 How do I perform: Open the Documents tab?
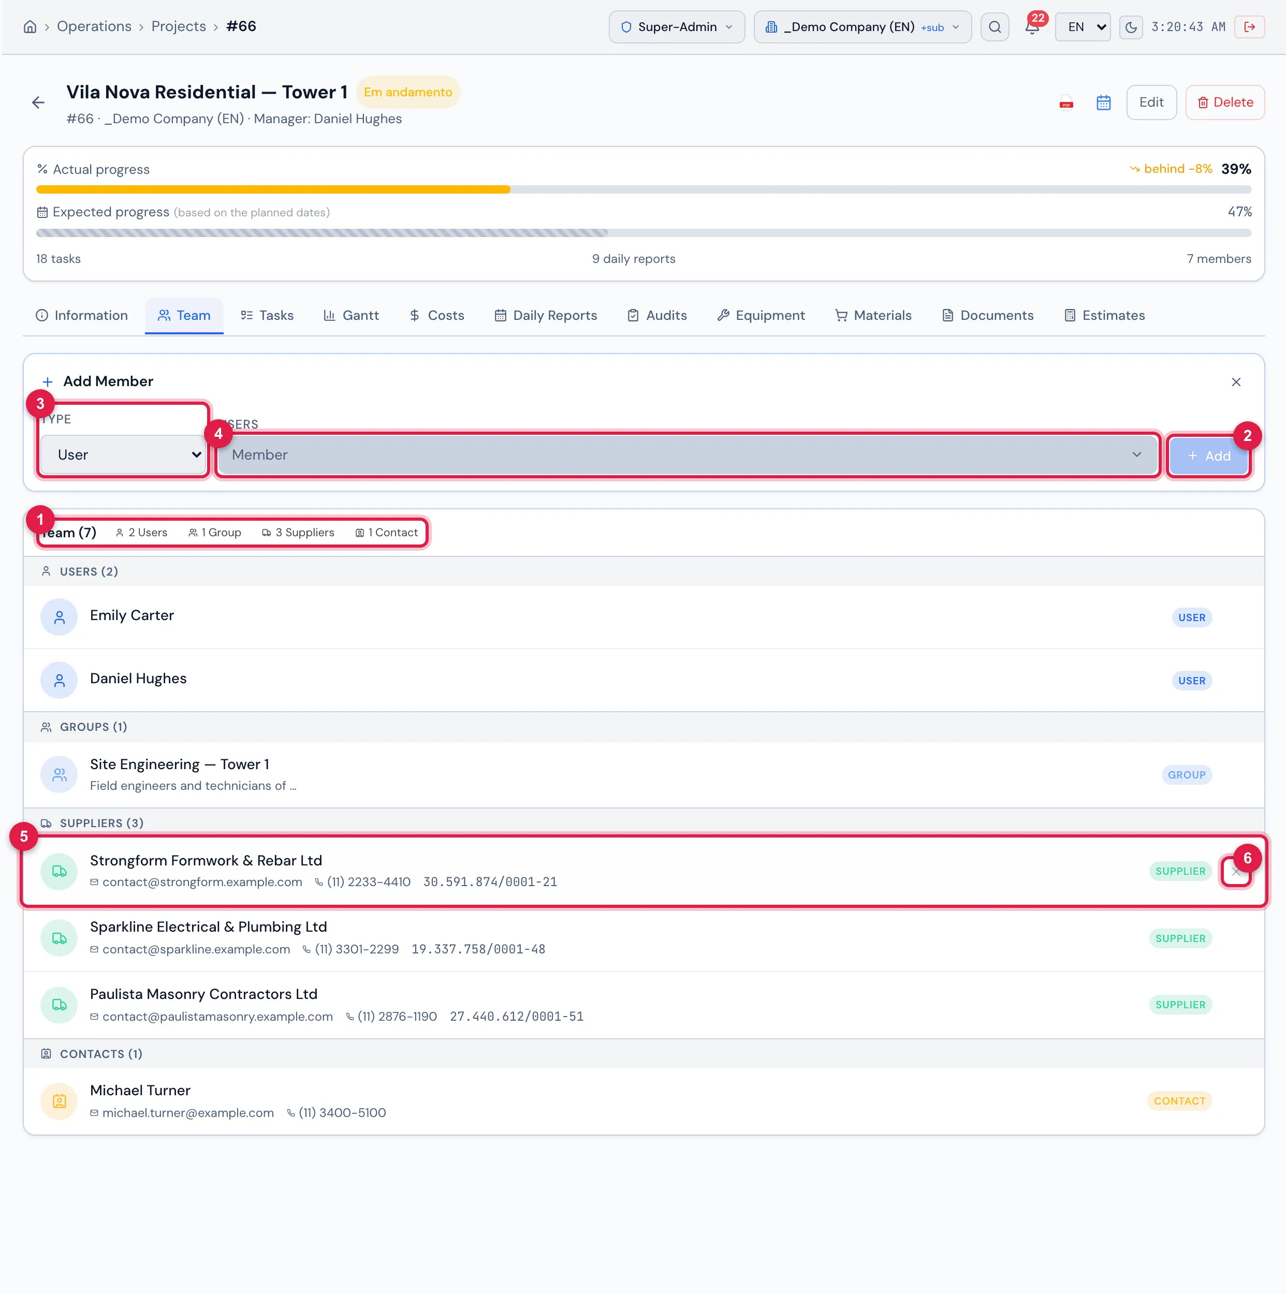(x=988, y=315)
